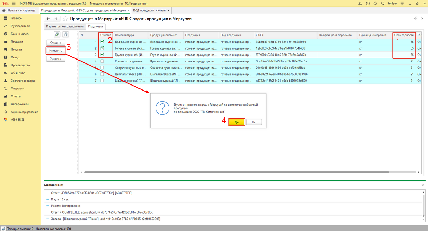Open the Справочники section
This screenshot has width=428, height=231.
point(20,104)
